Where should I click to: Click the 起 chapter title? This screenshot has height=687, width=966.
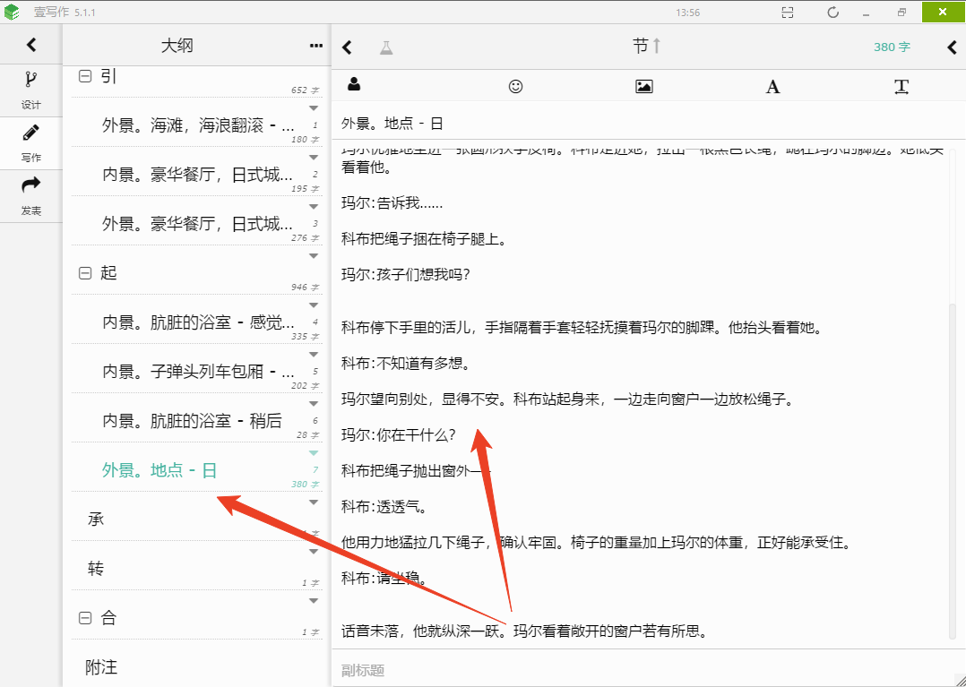click(x=108, y=273)
